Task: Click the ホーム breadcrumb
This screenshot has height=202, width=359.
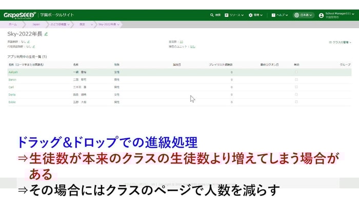Action: tap(13, 24)
